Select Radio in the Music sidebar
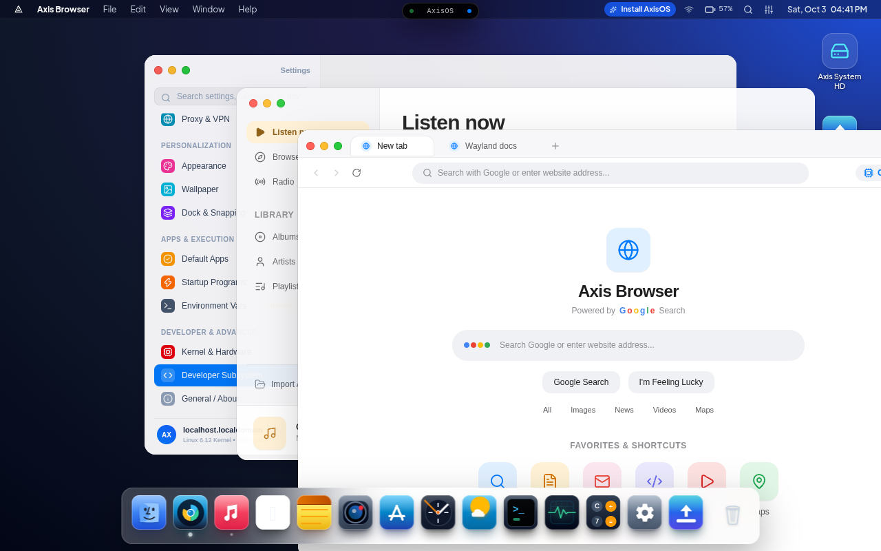Viewport: 881px width, 551px height. coord(273,182)
